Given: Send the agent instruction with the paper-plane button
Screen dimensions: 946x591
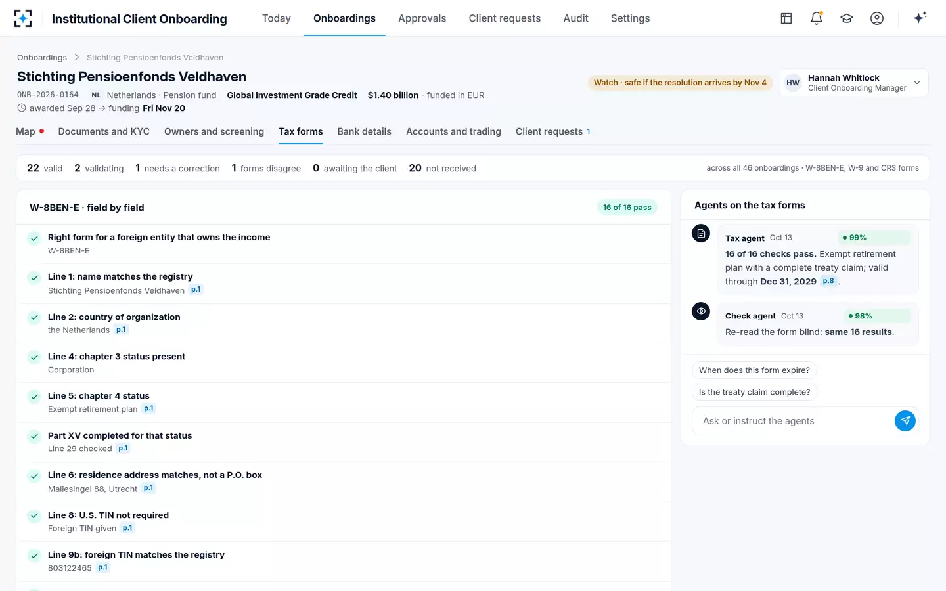Looking at the screenshot, I should 905,421.
